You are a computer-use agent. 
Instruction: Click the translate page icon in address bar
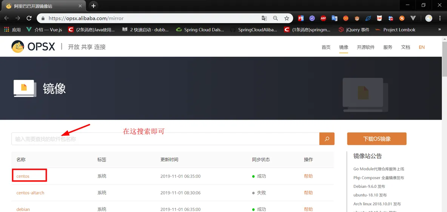pos(264,18)
